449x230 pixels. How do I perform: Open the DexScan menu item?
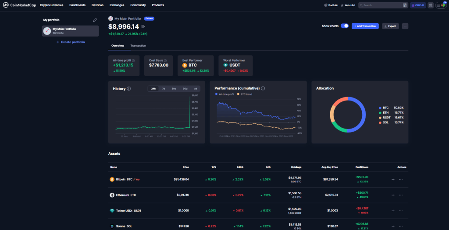[x=97, y=5]
